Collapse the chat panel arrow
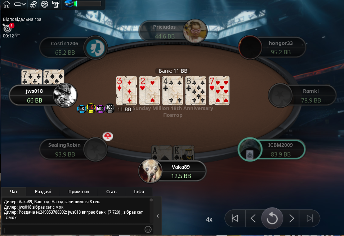The image size is (344, 236). click(x=158, y=216)
